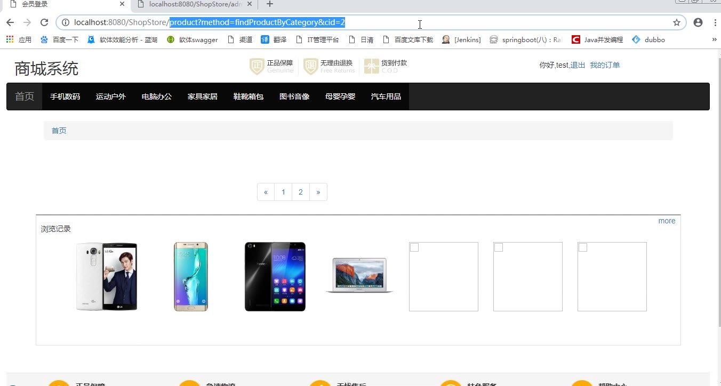Viewport: 721px width, 386px height.
Task: Select the 图书音像 category
Action: [294, 96]
